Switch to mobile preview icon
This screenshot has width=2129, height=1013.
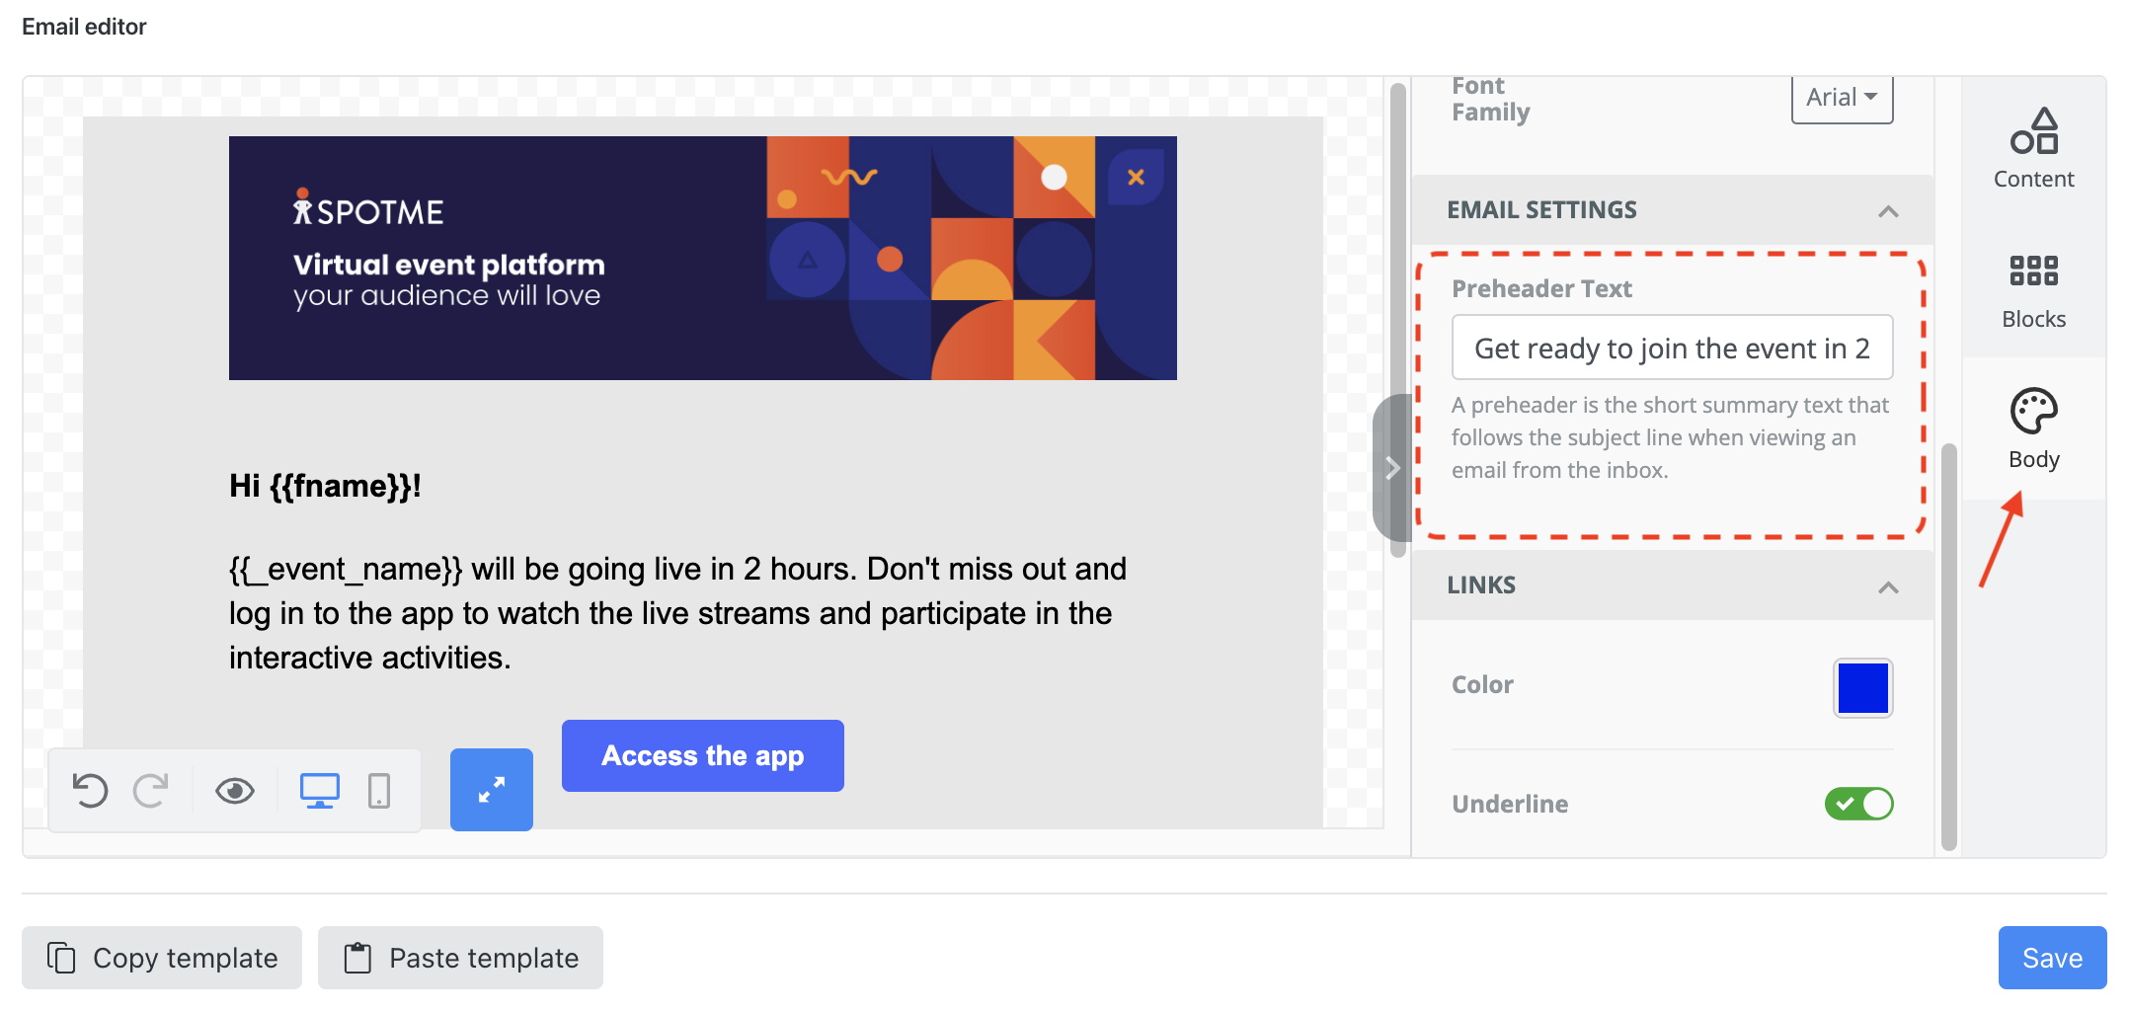[x=379, y=790]
